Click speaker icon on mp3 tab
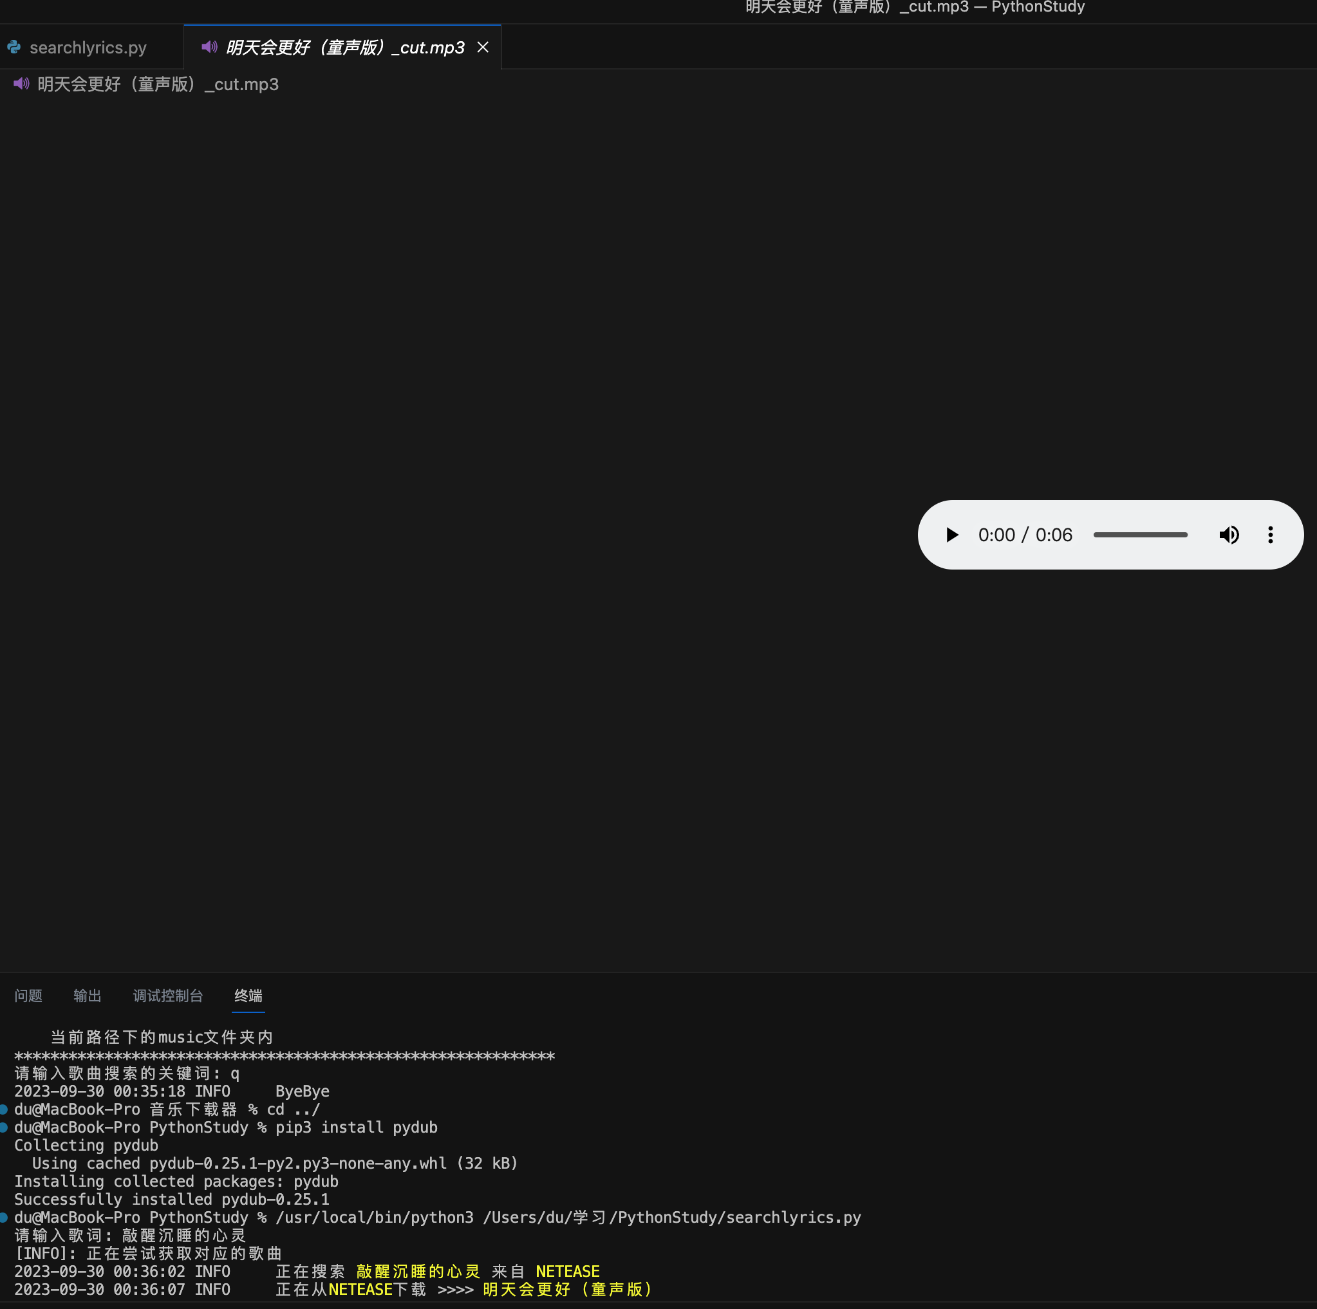The image size is (1317, 1309). pyautogui.click(x=209, y=47)
